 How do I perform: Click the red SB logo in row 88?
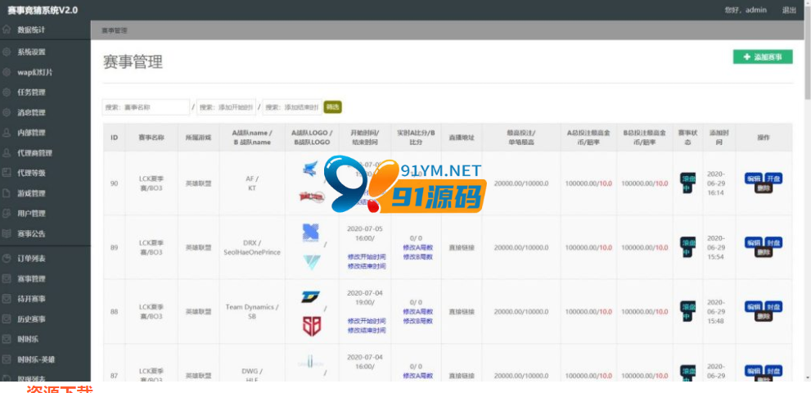coord(311,326)
